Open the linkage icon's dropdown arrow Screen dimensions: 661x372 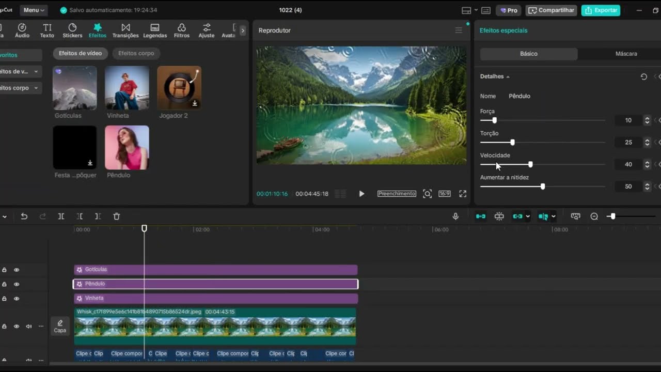click(x=528, y=216)
